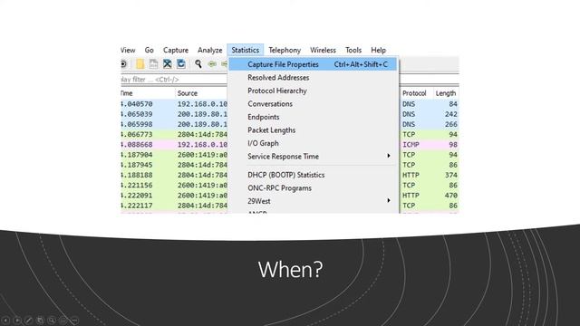Go to next slide in slideshow controls
This screenshot has width=580, height=326.
17,320
